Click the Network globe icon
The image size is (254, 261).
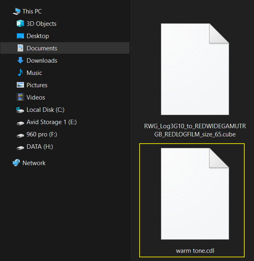click(x=16, y=162)
